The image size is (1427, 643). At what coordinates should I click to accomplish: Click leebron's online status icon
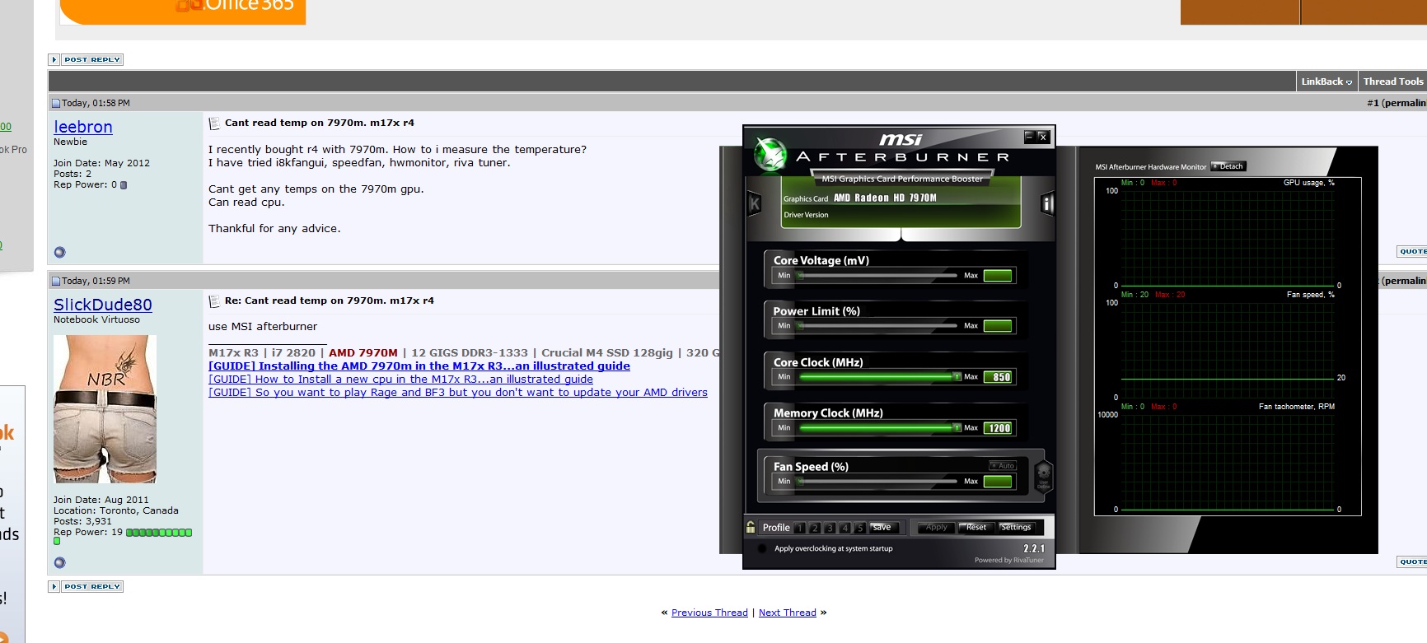59,253
